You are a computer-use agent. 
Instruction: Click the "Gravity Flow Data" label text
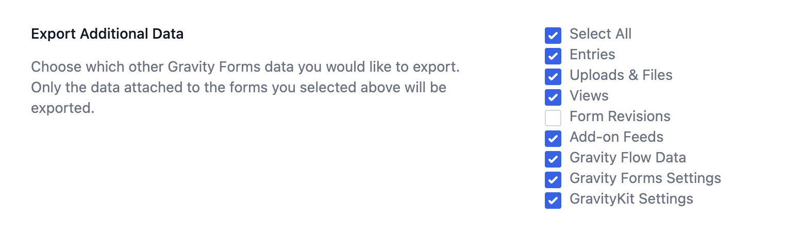point(627,158)
